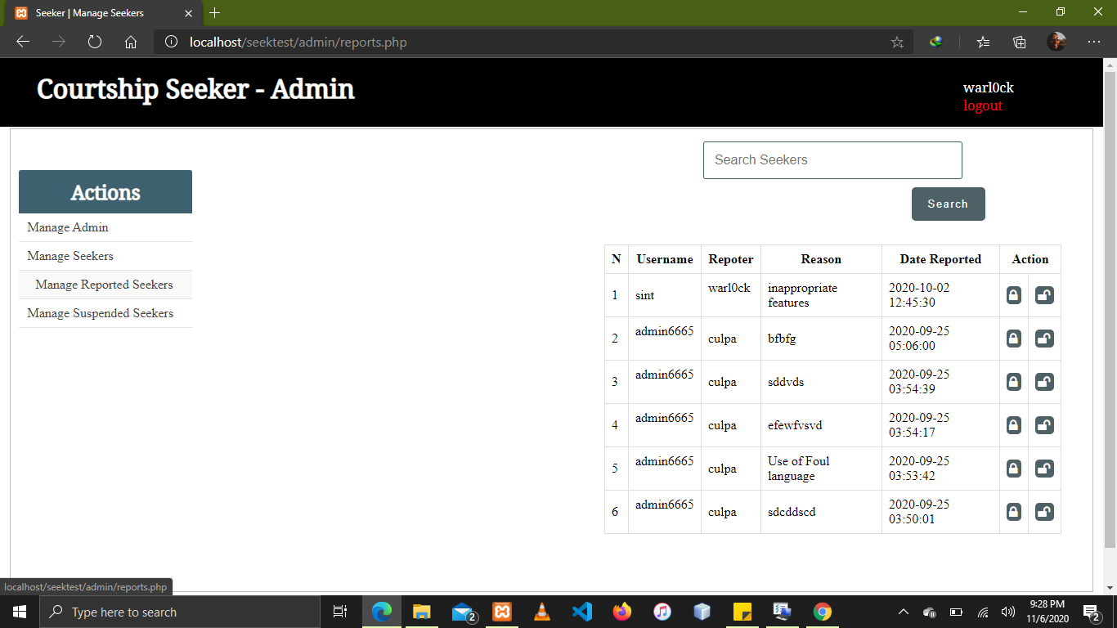Open the browser profile avatar
1117x628 pixels.
(x=1056, y=42)
